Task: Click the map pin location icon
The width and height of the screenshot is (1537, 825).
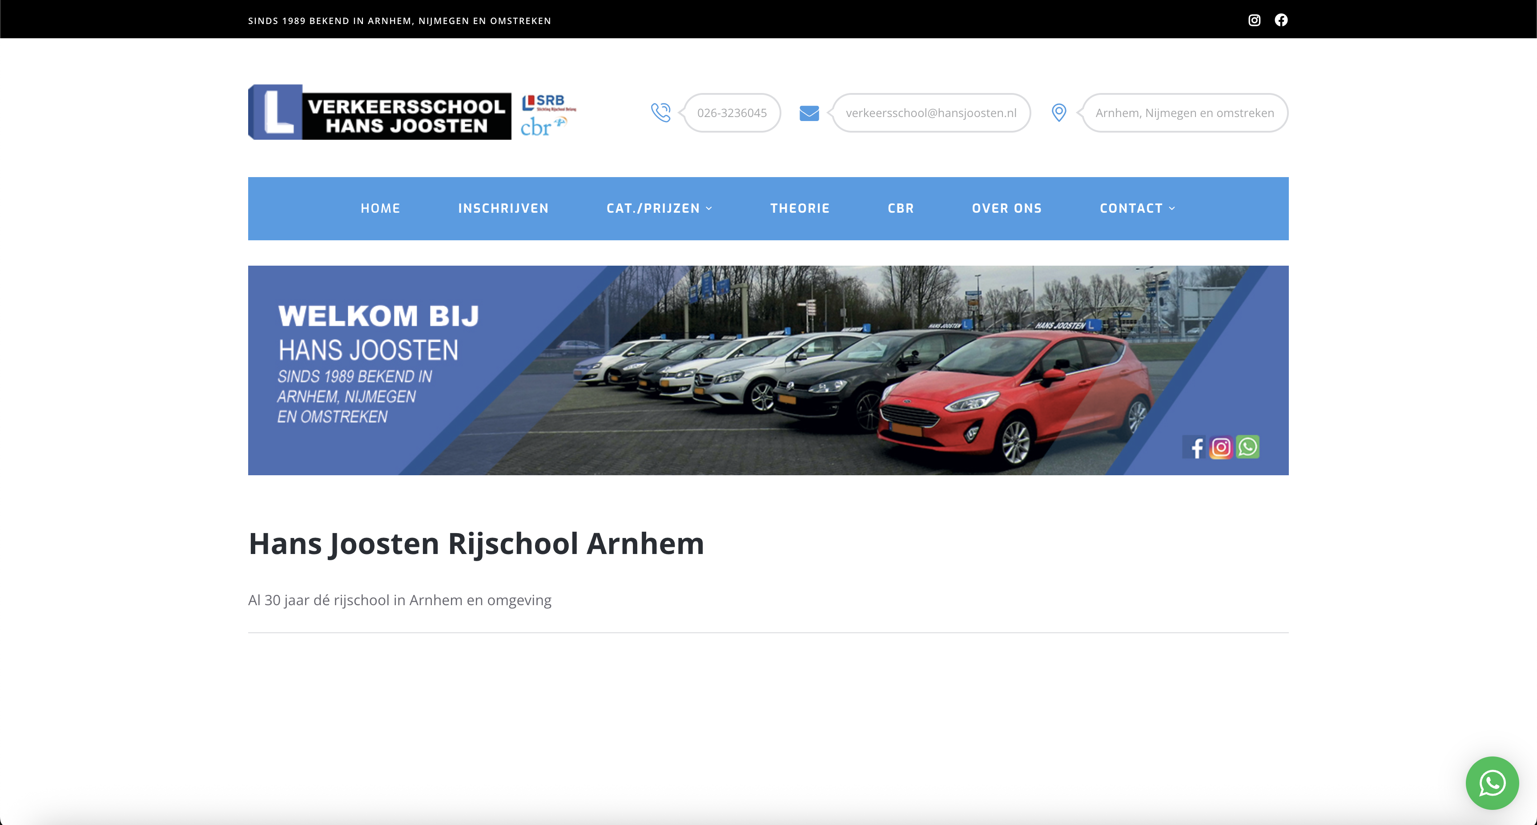Action: click(1059, 113)
